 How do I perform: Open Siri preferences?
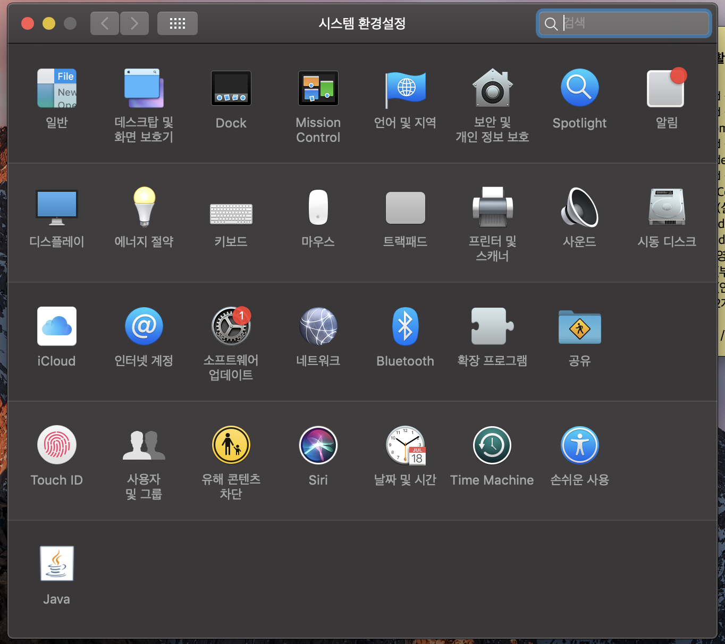318,445
